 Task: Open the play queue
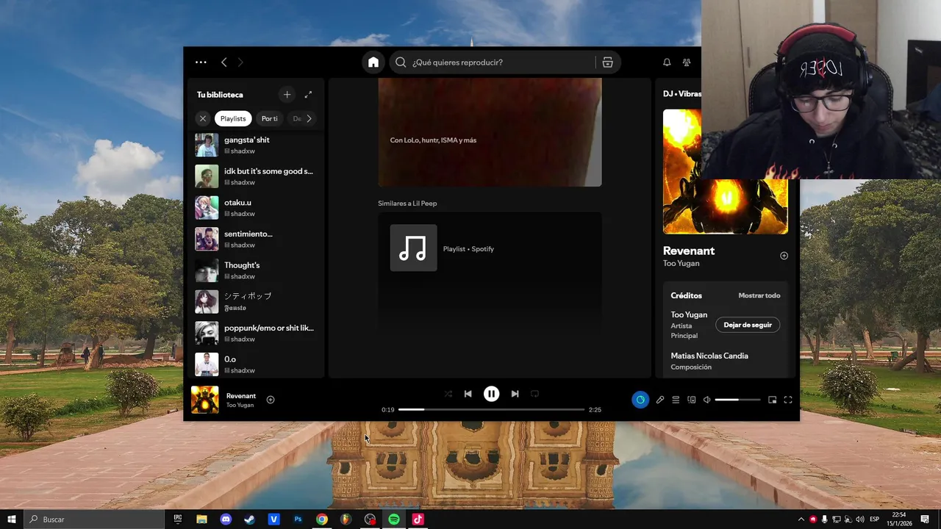pos(676,400)
